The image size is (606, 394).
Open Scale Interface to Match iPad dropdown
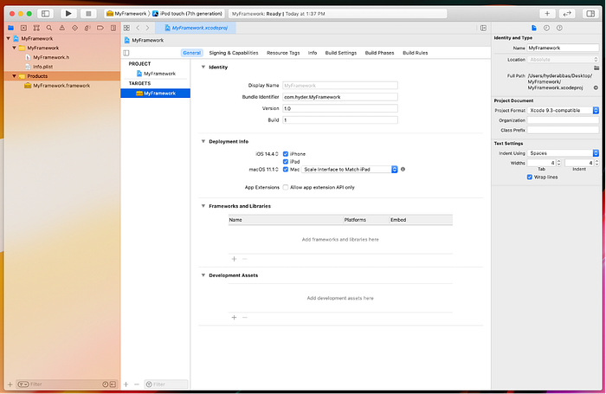(x=350, y=170)
